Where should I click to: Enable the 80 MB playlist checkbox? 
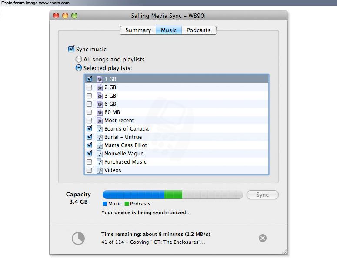click(89, 112)
